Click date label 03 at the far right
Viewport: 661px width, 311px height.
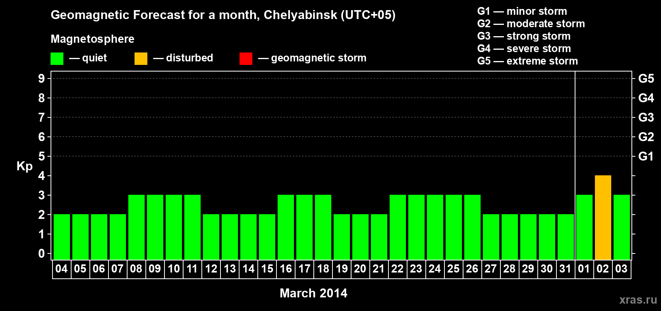(x=621, y=269)
